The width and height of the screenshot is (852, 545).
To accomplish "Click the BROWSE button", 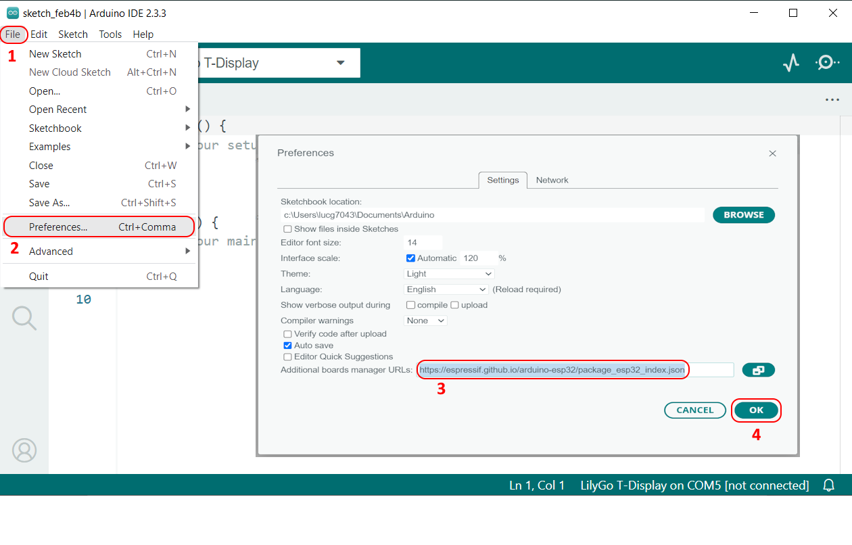I will [x=743, y=215].
